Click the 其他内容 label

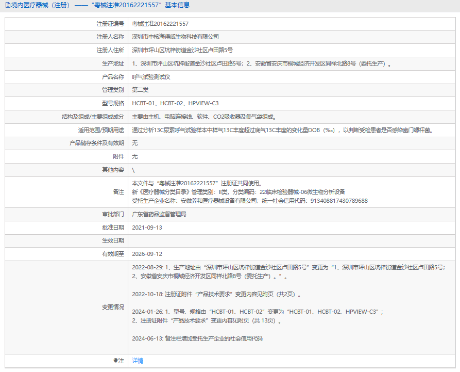113,170
